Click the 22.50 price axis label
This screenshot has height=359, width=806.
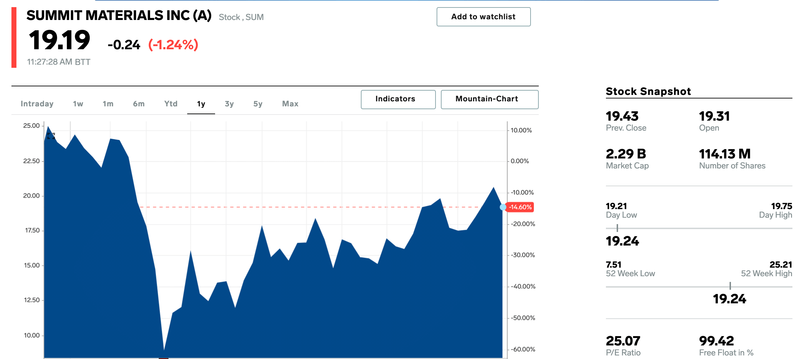[31, 161]
